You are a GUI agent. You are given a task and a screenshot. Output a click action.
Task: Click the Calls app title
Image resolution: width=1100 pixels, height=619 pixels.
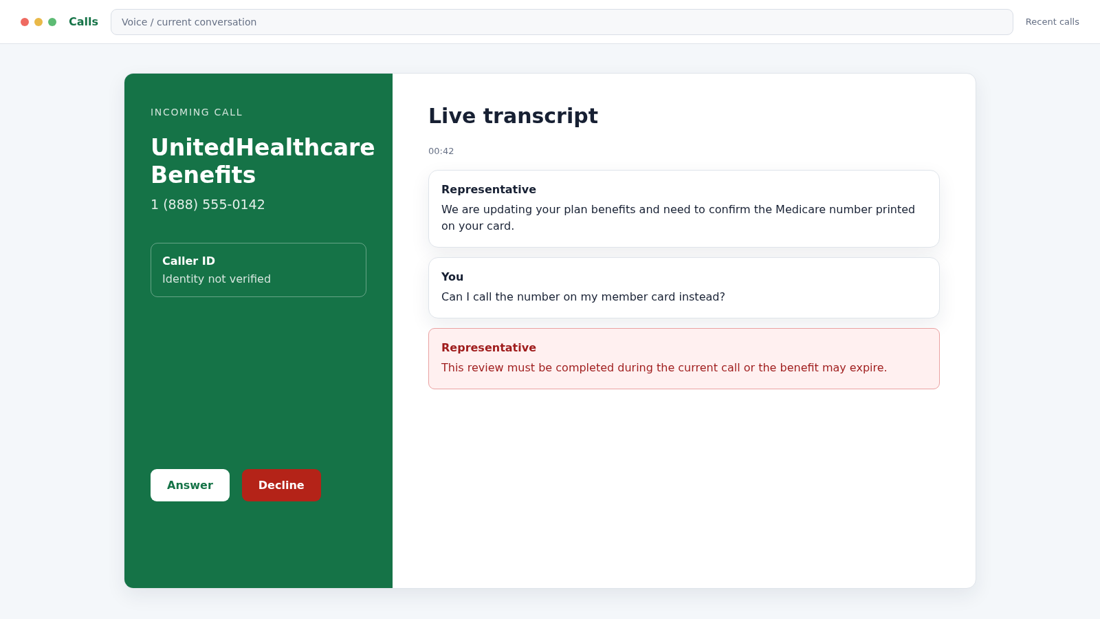tap(83, 22)
